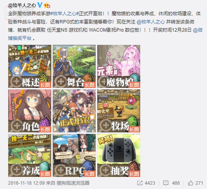Open the 角色 character thumbnail

30,111
